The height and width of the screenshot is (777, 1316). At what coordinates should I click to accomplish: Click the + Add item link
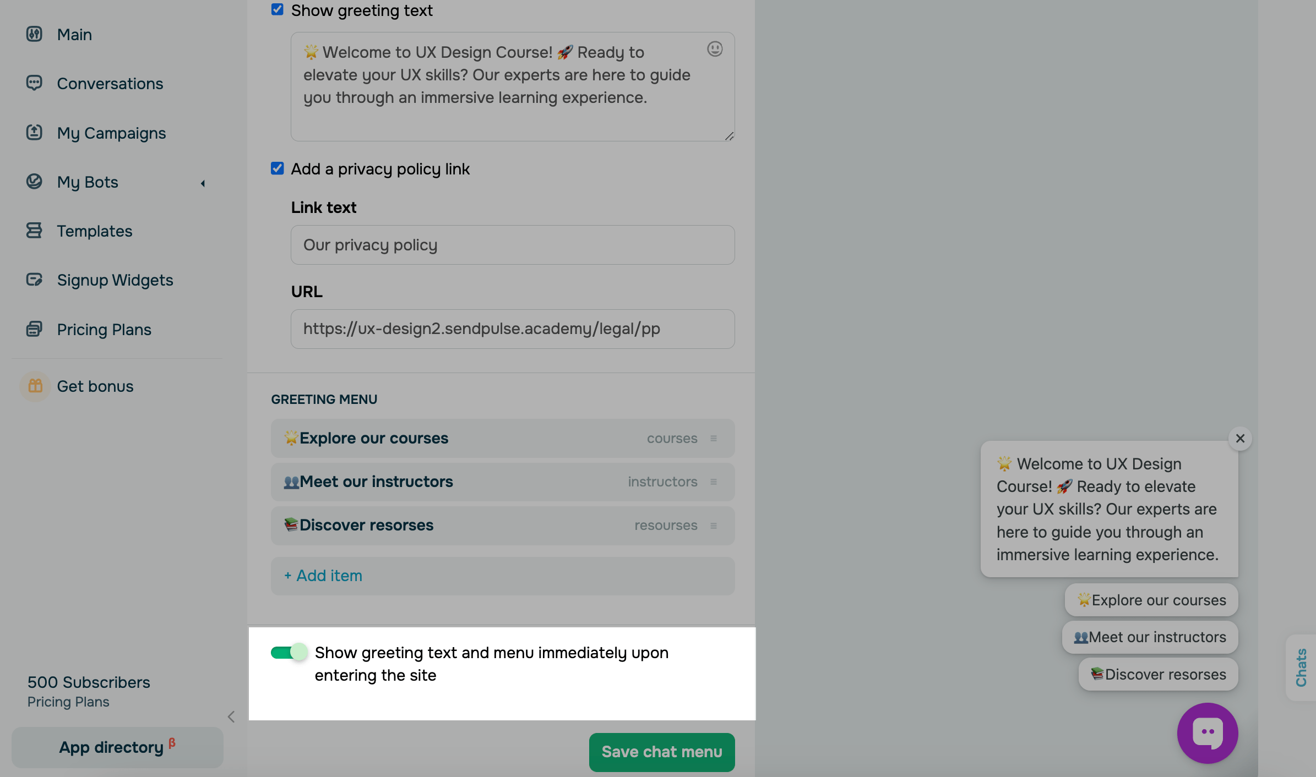[x=324, y=576]
